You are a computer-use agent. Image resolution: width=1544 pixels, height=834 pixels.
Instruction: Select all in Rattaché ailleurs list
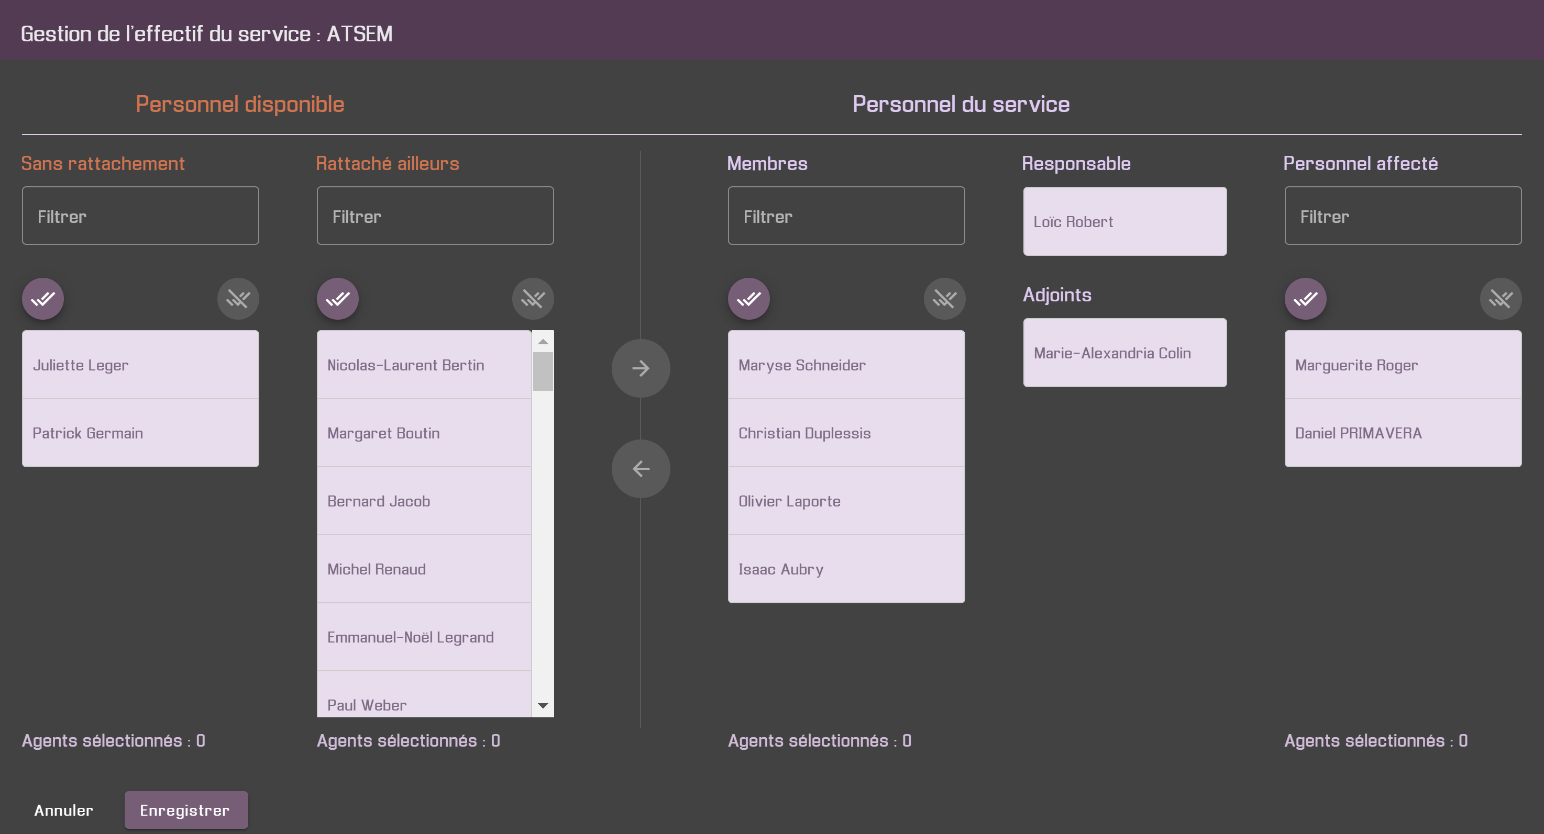338,298
